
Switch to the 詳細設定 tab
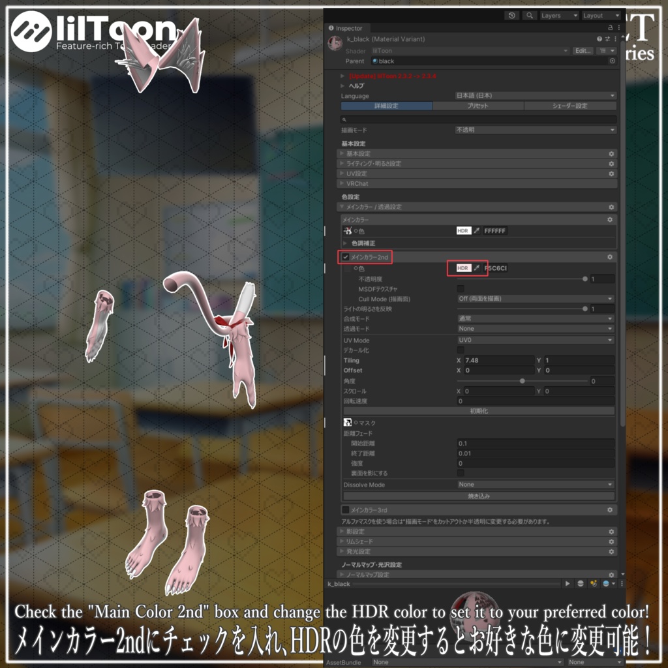(386, 106)
